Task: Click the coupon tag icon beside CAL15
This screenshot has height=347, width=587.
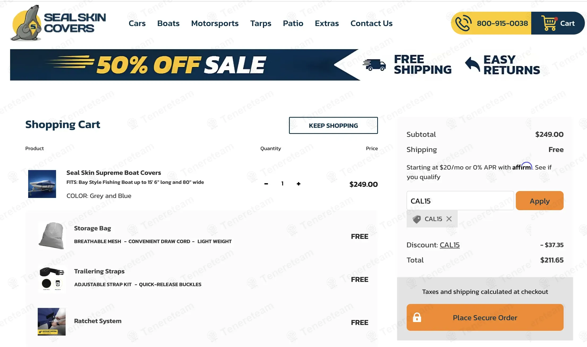Action: tap(416, 219)
